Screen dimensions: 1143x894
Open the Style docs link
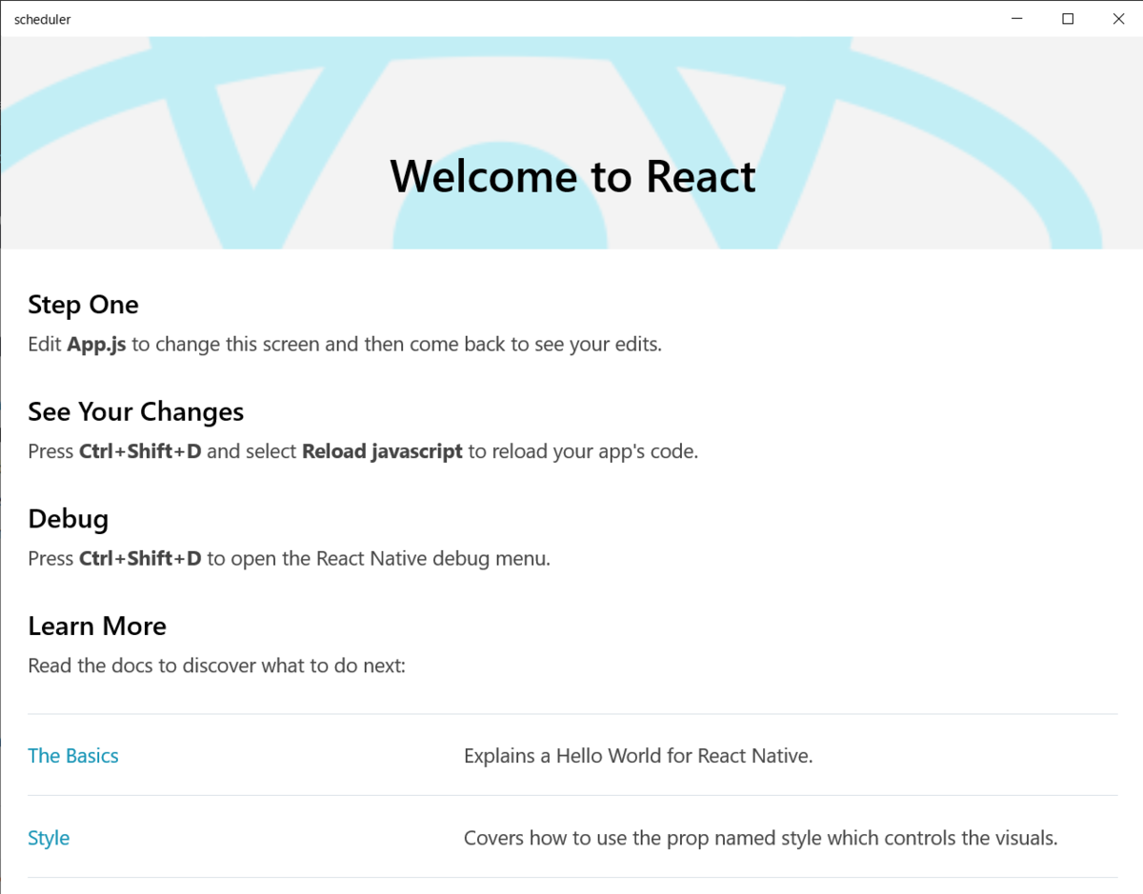[x=49, y=838]
